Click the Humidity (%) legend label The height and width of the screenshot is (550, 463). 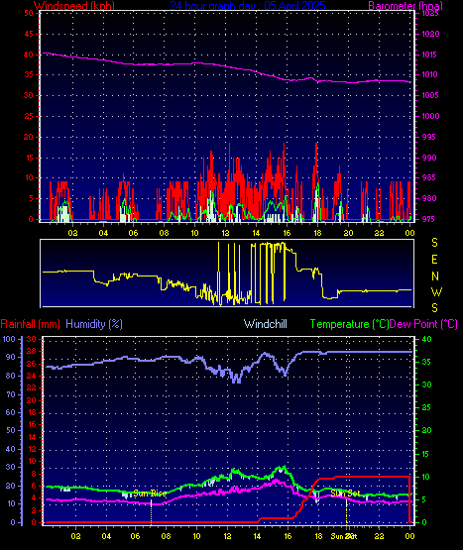[94, 324]
